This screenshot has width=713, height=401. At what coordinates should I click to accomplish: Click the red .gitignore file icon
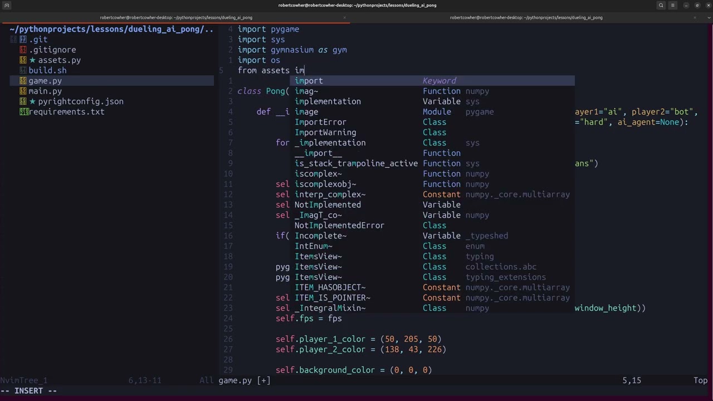click(23, 50)
